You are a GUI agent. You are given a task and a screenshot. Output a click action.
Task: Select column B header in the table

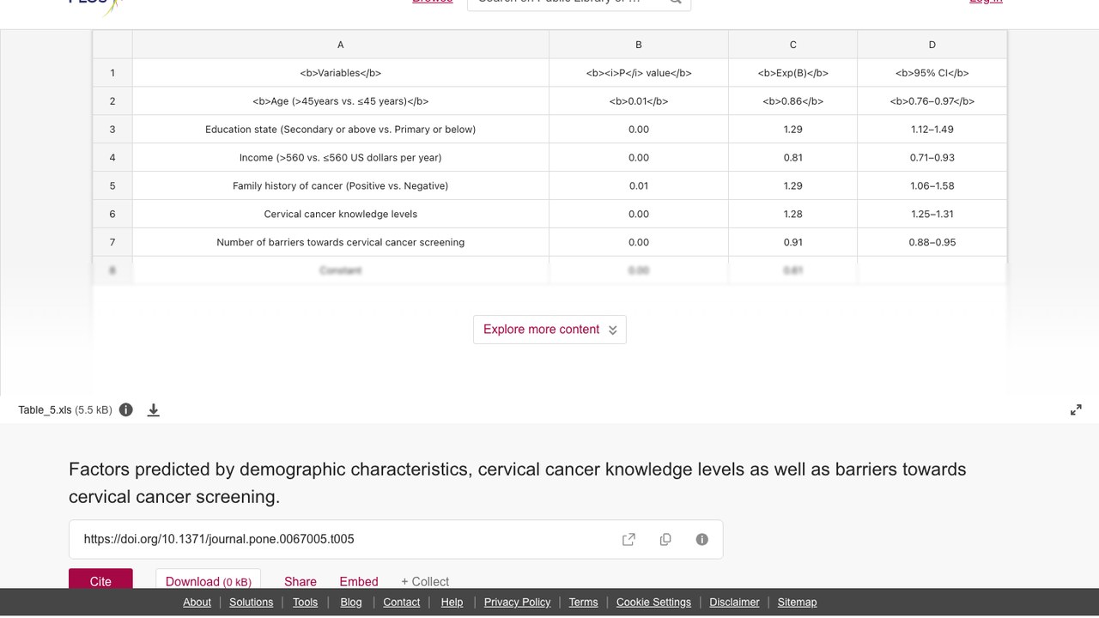click(x=639, y=45)
